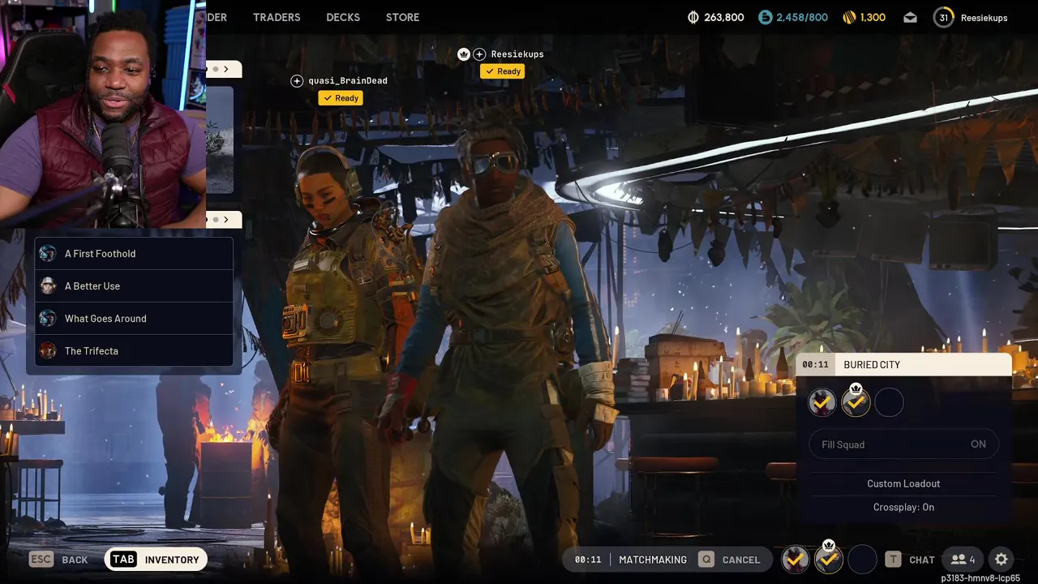Select quest A Better Use
The width and height of the screenshot is (1038, 584).
click(134, 286)
